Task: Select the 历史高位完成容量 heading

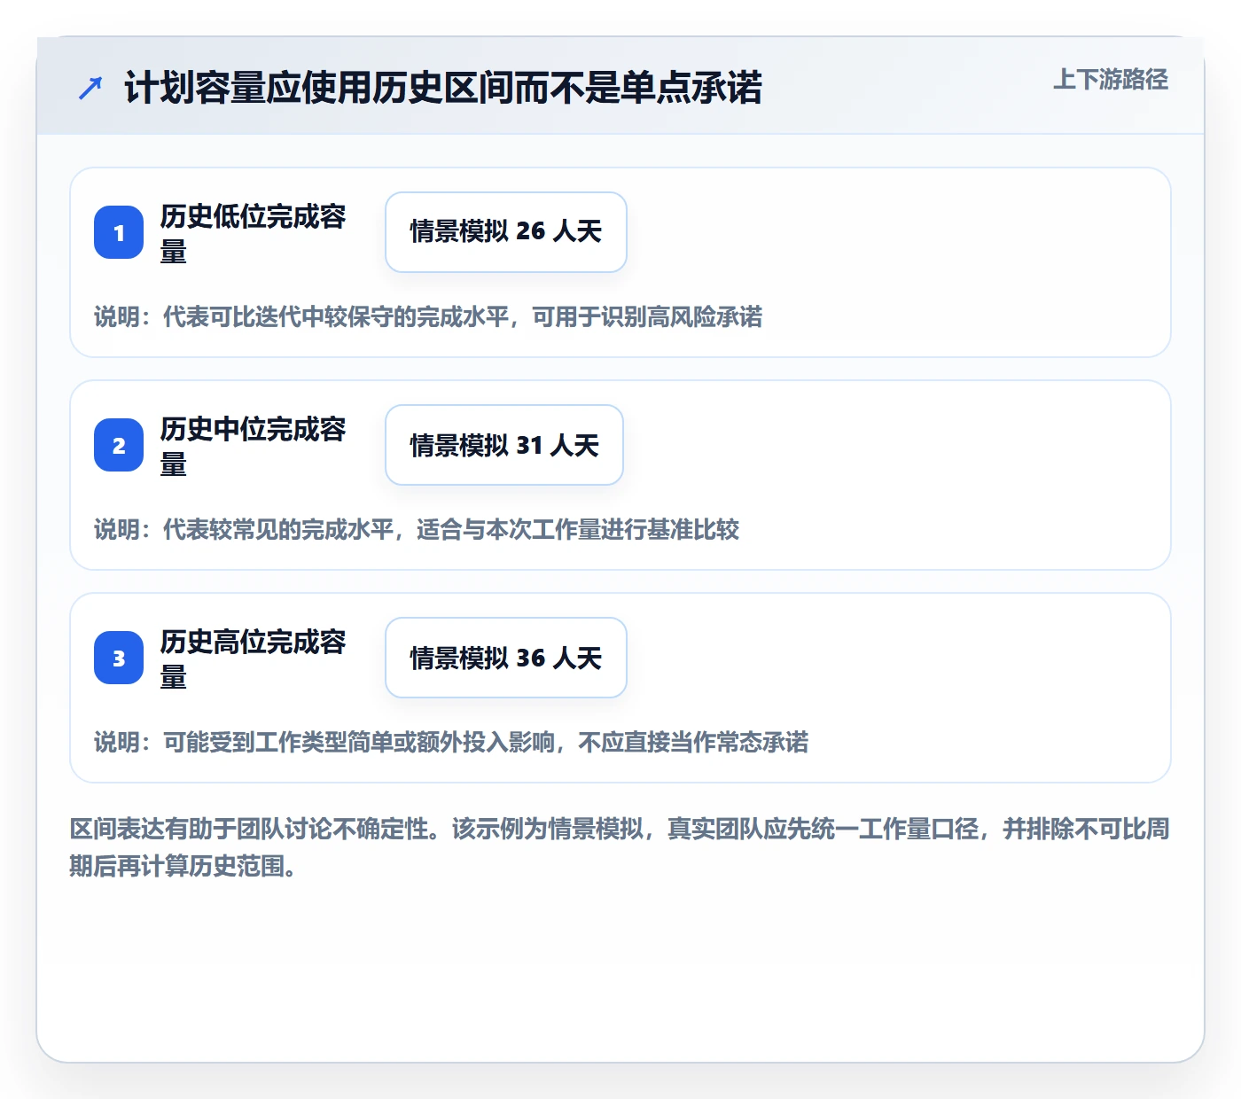Action: tap(253, 659)
